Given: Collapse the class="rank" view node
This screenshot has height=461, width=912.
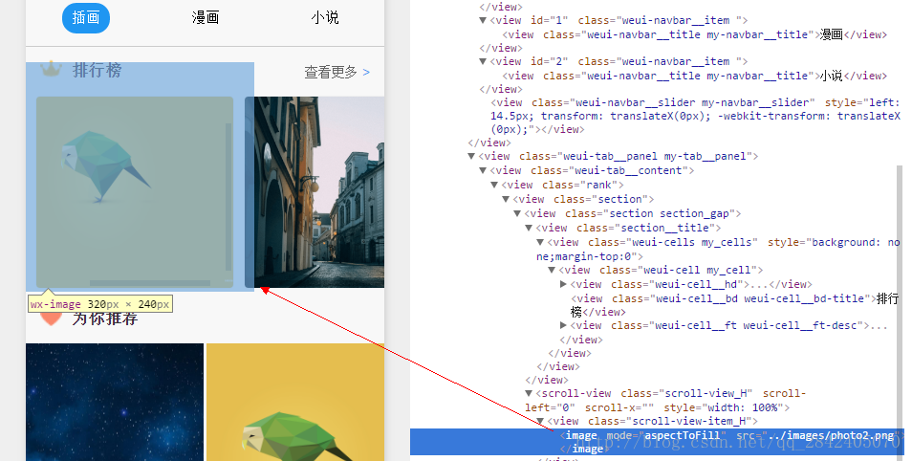Looking at the screenshot, I should click(494, 186).
